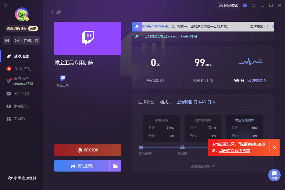Click the gift icon beside 免费时长
Screen dimensions: 285x190
pyautogui.click(x=8, y=106)
